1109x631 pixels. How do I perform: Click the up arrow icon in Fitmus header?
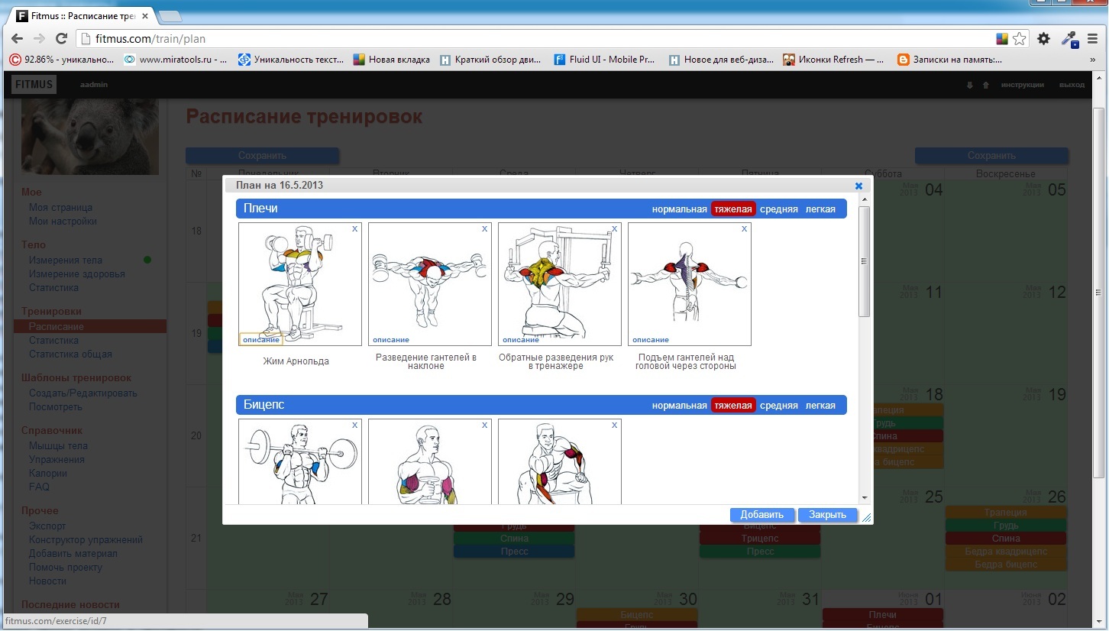point(985,85)
